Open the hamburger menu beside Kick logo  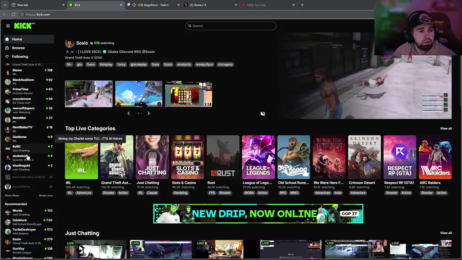click(8, 26)
